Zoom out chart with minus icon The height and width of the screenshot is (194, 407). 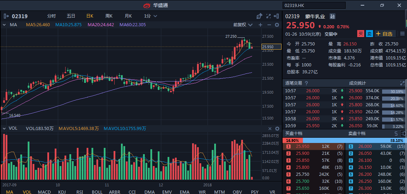point(269,25)
